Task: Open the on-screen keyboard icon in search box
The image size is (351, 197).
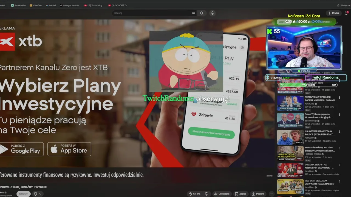Action: point(193,13)
